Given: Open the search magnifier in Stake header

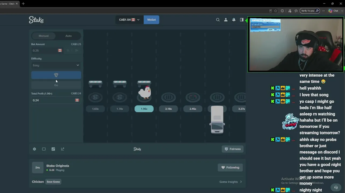Looking at the screenshot, I should coord(218,20).
